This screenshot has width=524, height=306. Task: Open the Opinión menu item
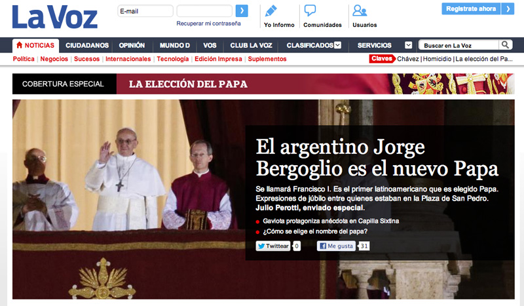pyautogui.click(x=132, y=45)
